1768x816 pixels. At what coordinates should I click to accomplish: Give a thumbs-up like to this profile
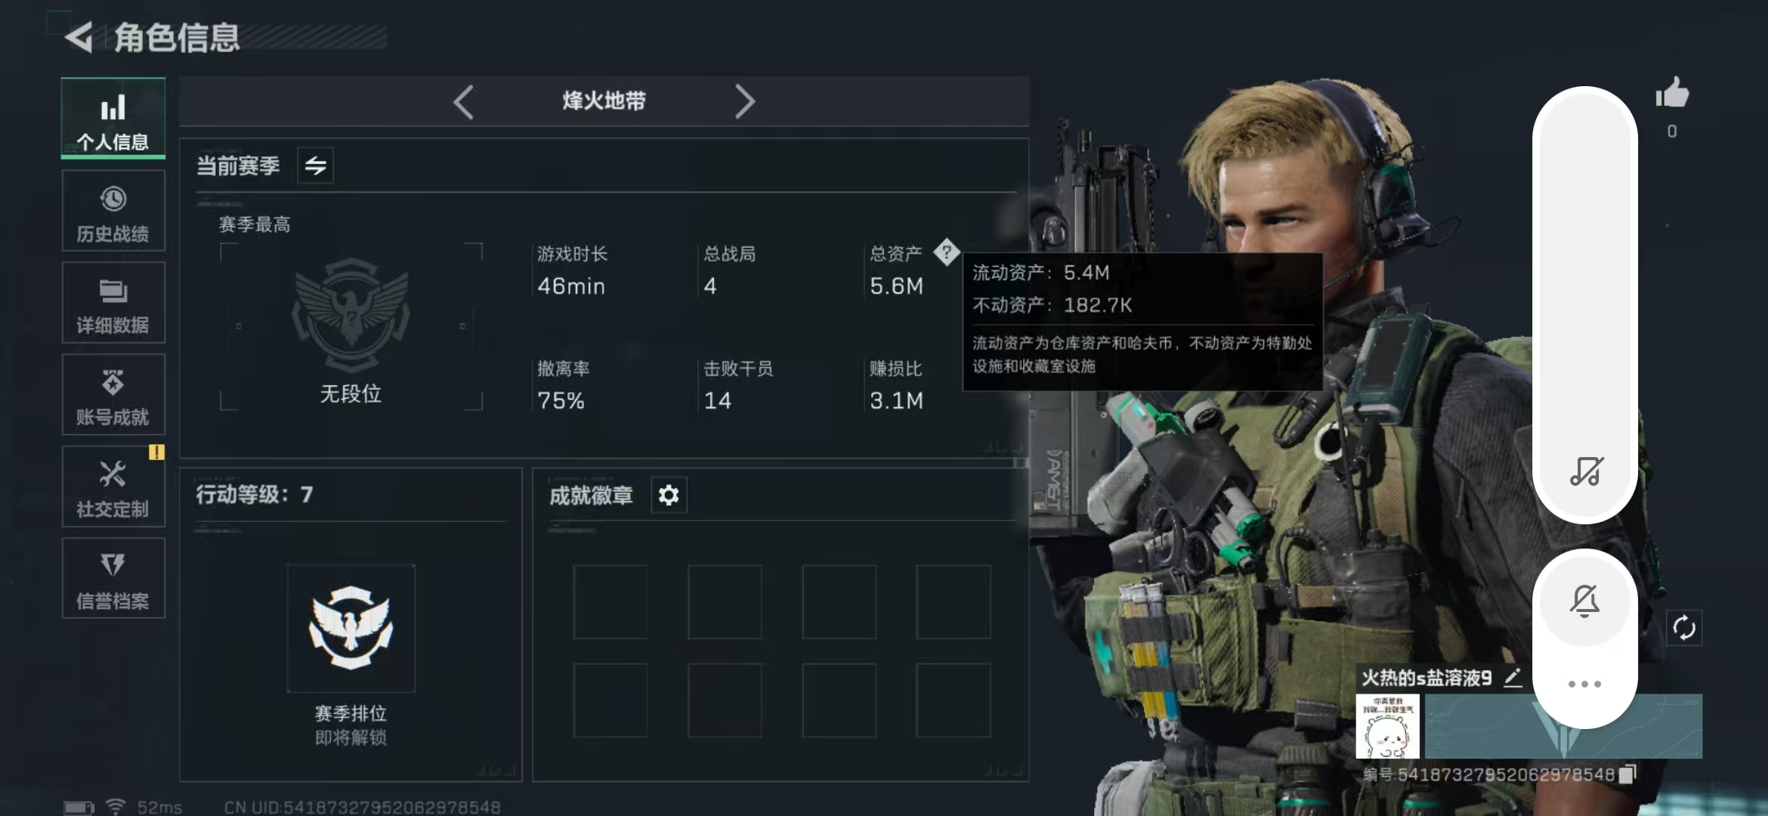click(x=1672, y=94)
